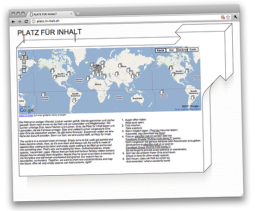Click platz@in-halt.ch in 'Send picture to' line
This screenshot has height=211, width=255.
(153, 144)
